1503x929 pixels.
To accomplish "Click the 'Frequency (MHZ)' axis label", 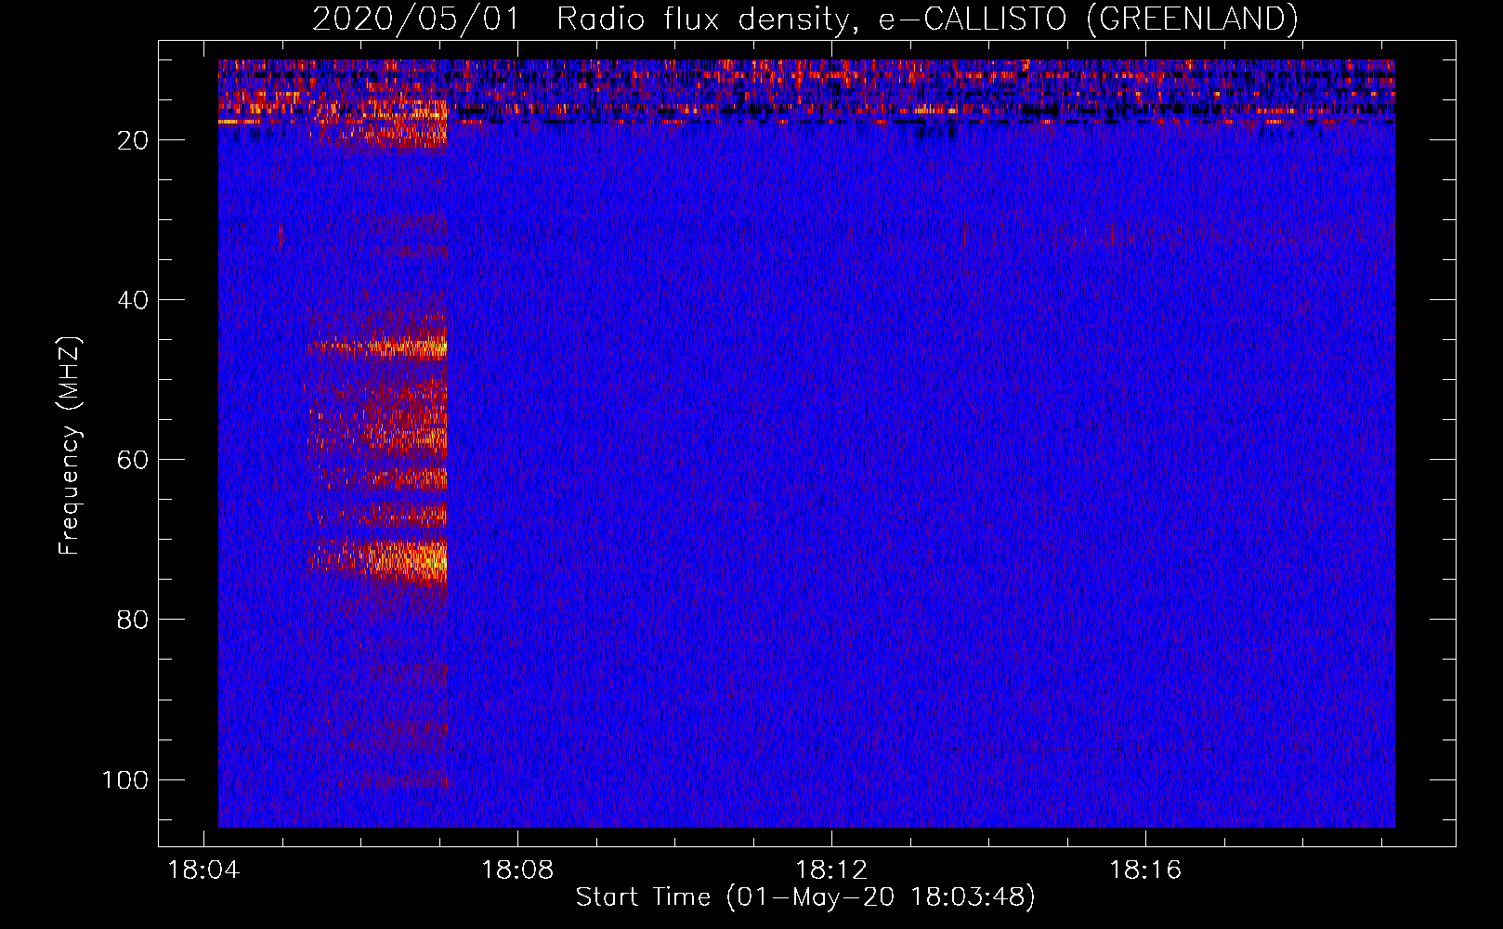I will click(x=70, y=446).
